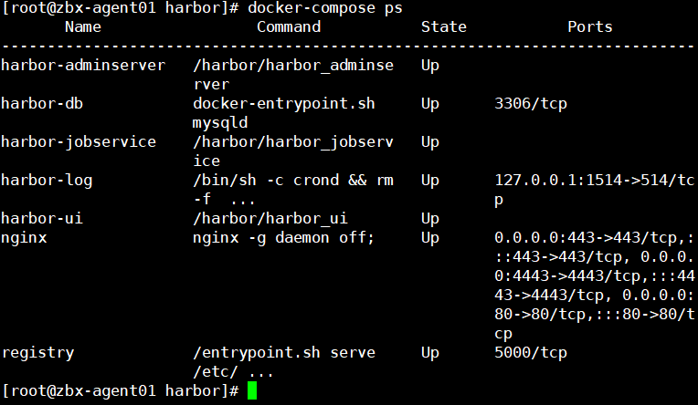Click the 'nginx' container name
Screen dimensions: 698x405
tap(24, 238)
